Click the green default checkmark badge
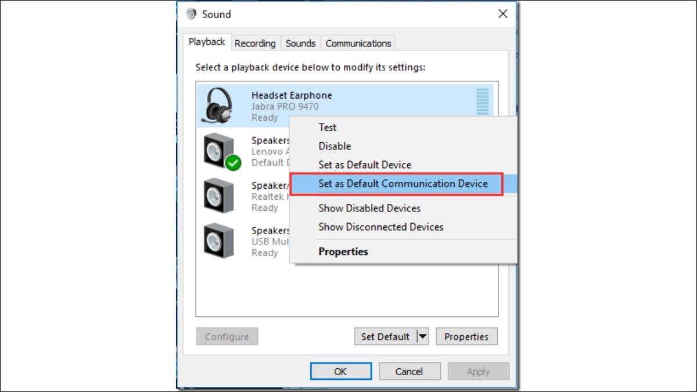Screen dimensions: 697x392 pos(233,163)
